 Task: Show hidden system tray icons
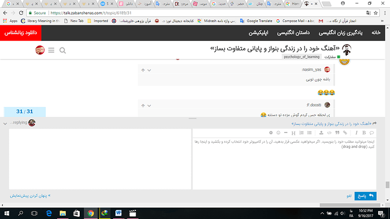click(322, 213)
